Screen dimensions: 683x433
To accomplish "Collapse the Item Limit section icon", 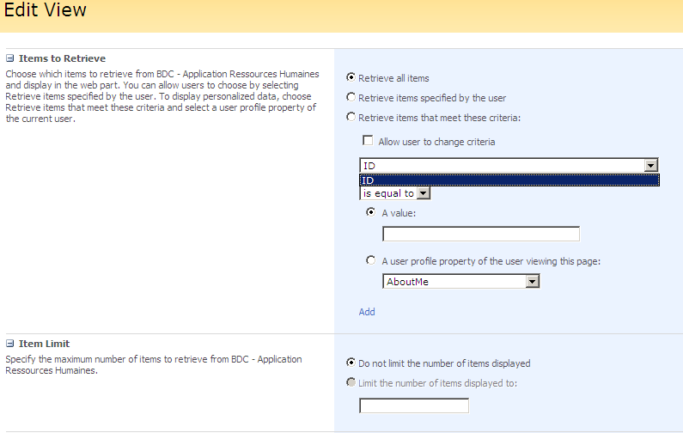I will click(9, 344).
